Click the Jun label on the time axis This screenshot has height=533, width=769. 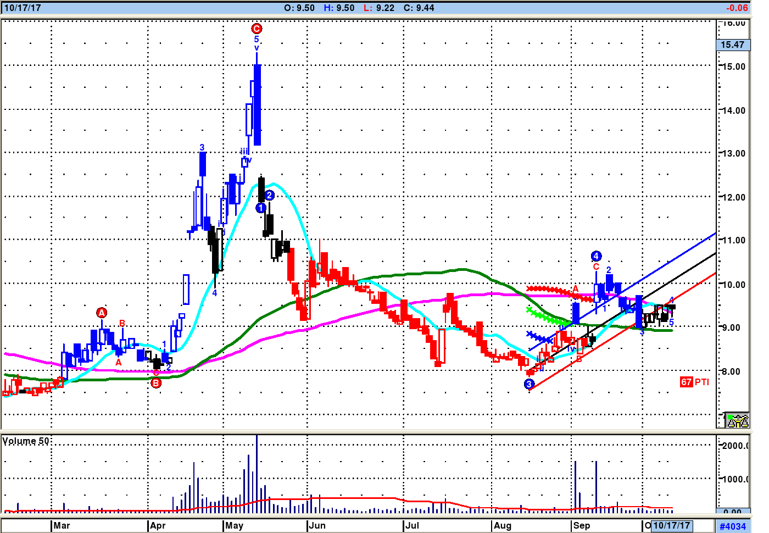click(317, 526)
